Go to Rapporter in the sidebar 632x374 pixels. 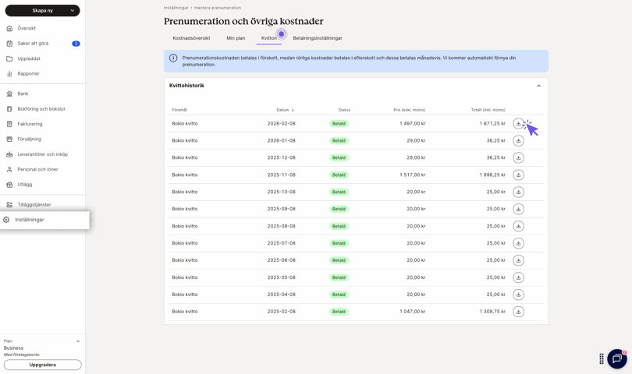[x=28, y=74]
